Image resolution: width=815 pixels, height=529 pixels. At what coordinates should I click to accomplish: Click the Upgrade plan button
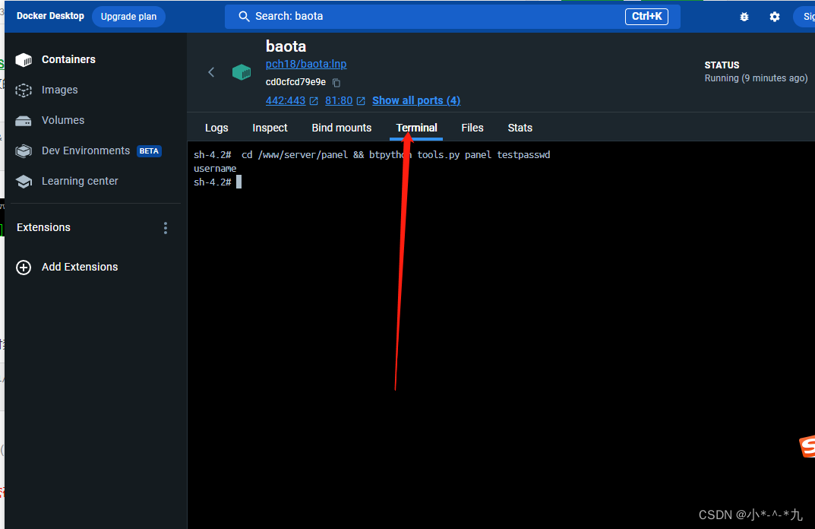point(128,17)
